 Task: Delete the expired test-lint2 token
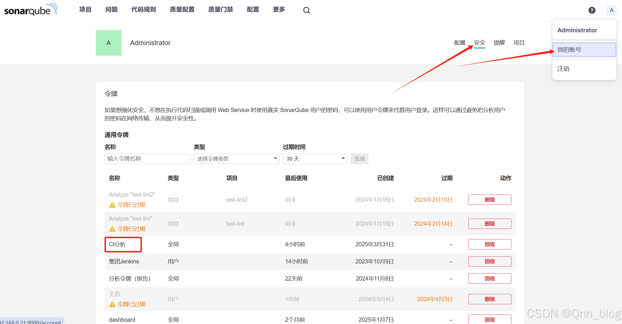point(490,200)
